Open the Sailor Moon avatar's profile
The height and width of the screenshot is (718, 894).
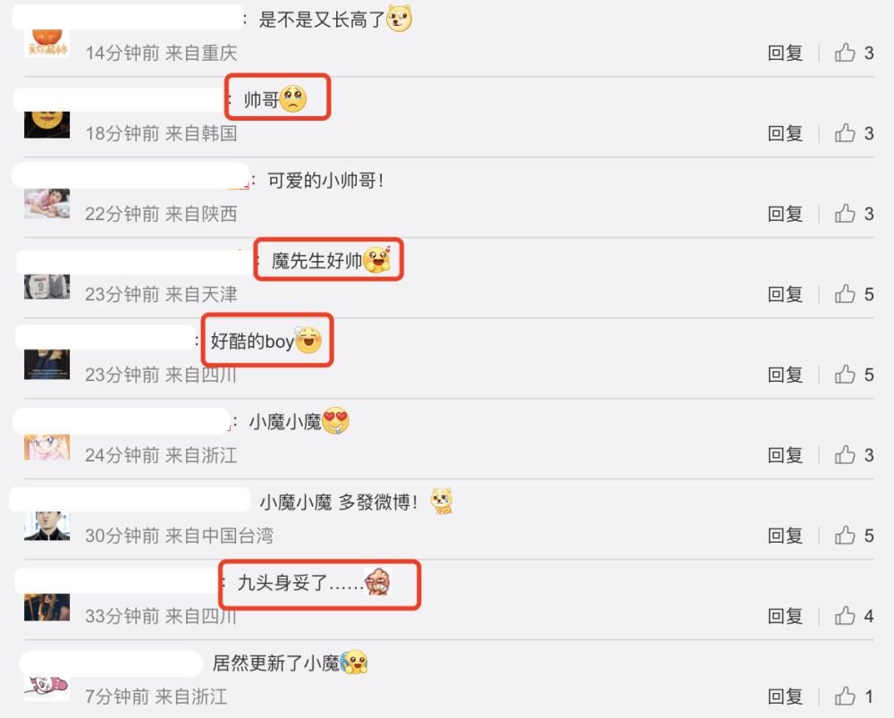[x=46, y=446]
